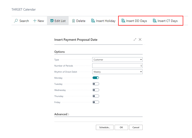
Task: Expand the Advanced section
Action: click(x=62, y=114)
